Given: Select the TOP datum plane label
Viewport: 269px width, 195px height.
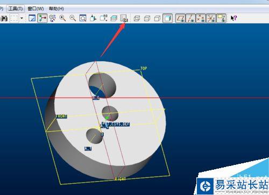Looking at the screenshot, I should tap(144, 68).
